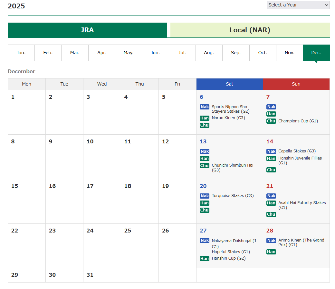The width and height of the screenshot is (335, 289).
Task: Open the Select a Year dropdown
Action: click(298, 5)
